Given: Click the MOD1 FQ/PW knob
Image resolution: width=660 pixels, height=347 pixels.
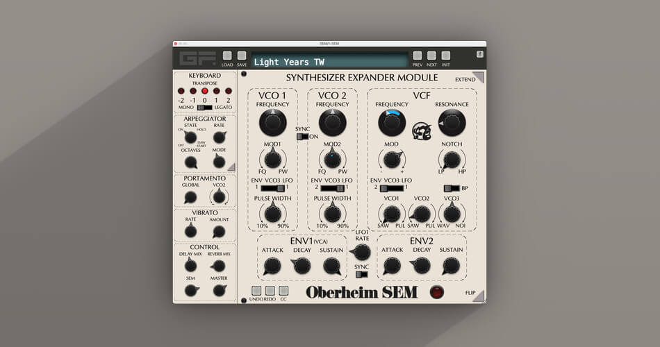Looking at the screenshot, I should coord(273,160).
